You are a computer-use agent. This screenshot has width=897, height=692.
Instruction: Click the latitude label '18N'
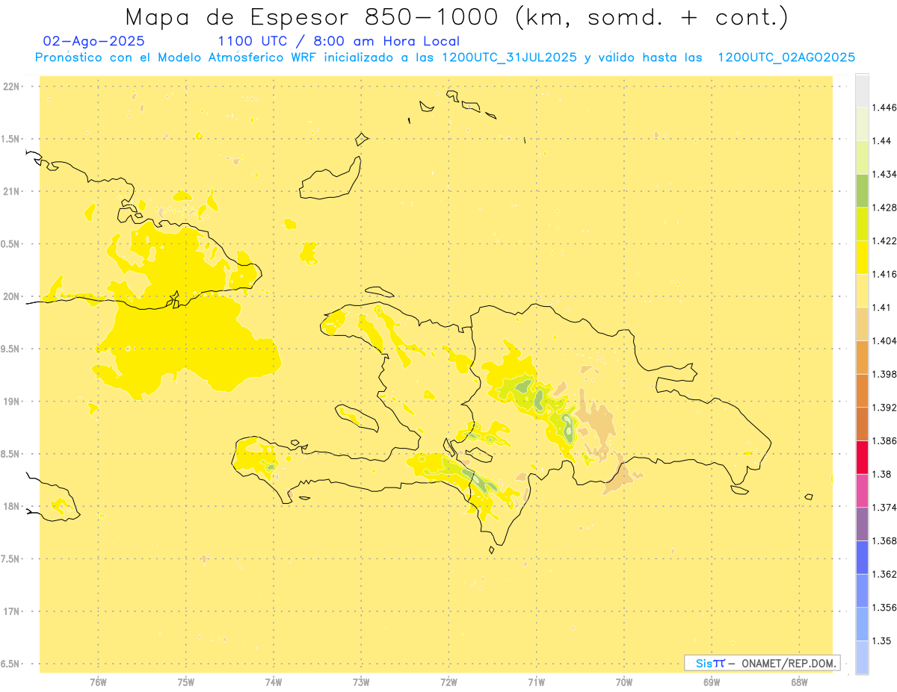[x=12, y=507]
